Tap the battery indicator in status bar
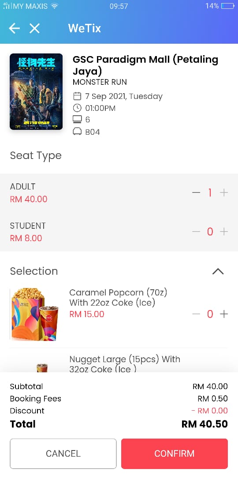 coord(228,6)
